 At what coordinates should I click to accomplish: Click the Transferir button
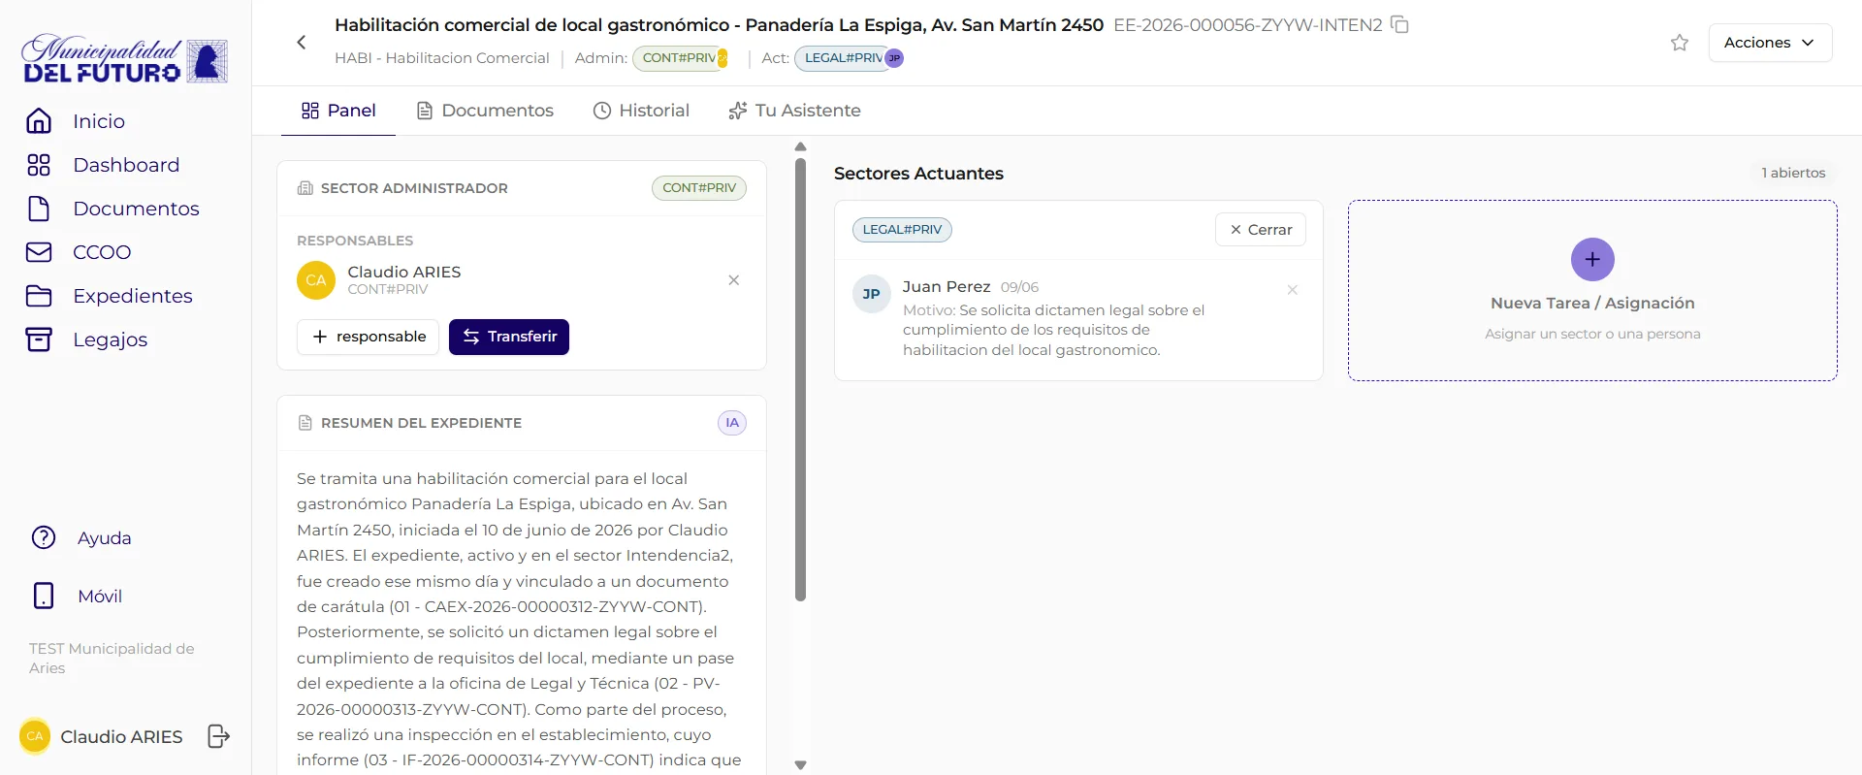tap(509, 337)
